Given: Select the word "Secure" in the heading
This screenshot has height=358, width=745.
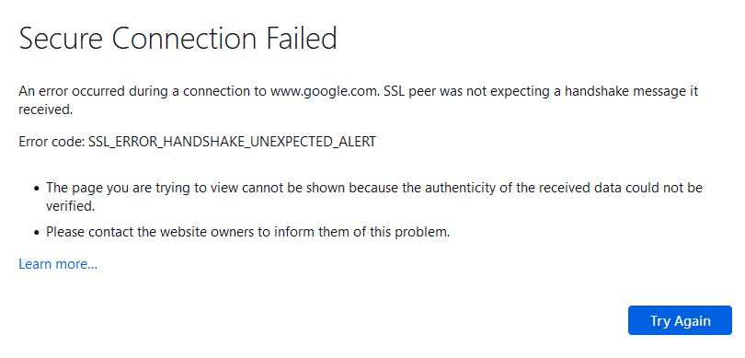Looking at the screenshot, I should [x=61, y=39].
